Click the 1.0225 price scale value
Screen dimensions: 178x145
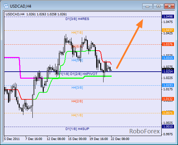point(168,78)
